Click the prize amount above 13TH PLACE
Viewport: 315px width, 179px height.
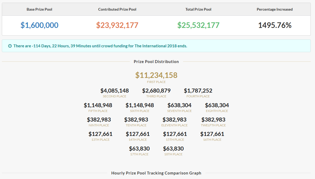pos(101,134)
